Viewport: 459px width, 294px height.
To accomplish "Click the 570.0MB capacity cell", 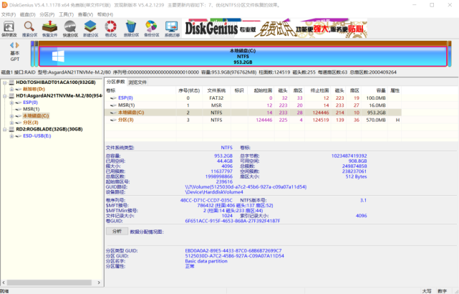I will click(x=375, y=120).
